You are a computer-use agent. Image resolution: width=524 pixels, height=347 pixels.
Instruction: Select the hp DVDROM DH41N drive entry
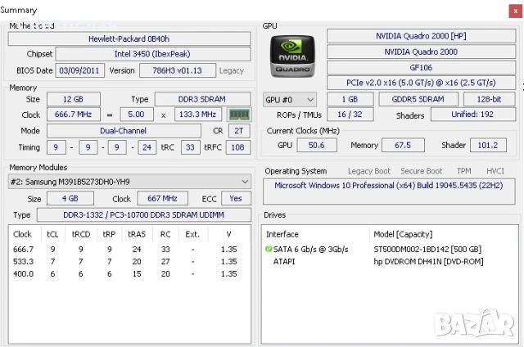428,262
